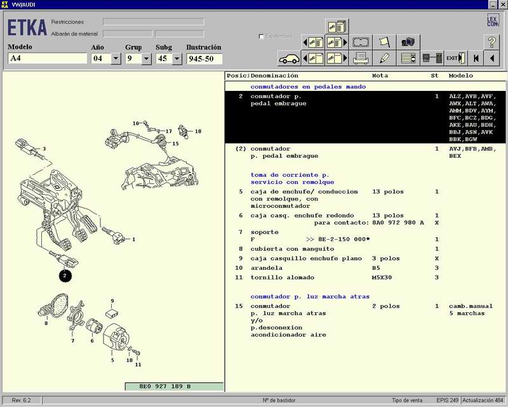Select row 15 conmutador p. luz marcha atras
This screenshot has width=508, height=407.
[x=365, y=321]
